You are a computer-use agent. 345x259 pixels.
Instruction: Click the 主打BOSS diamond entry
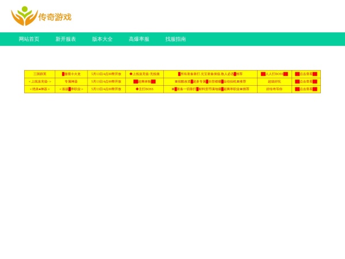[x=144, y=89]
